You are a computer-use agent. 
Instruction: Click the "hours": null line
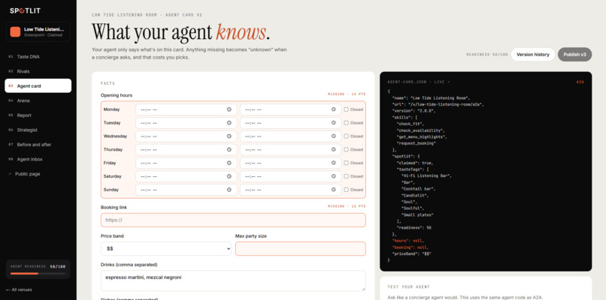coord(408,241)
